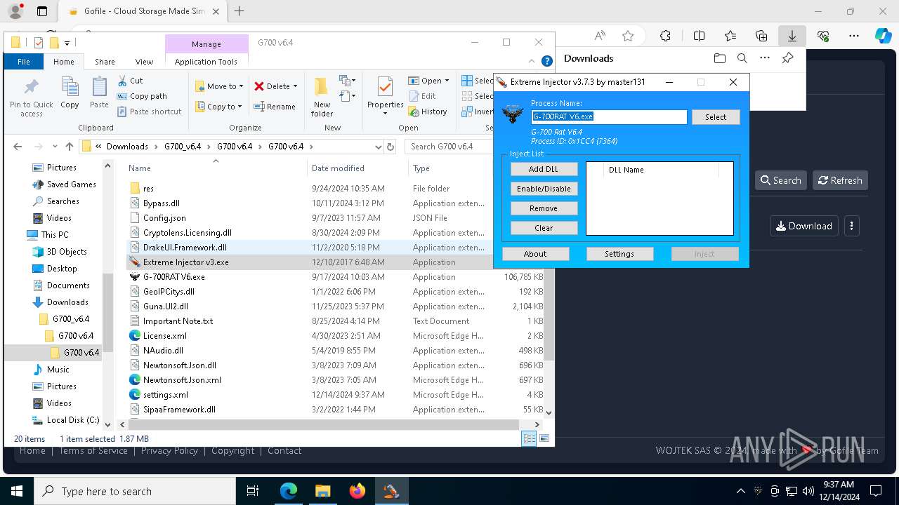The image size is (899, 505).
Task: Click the Downloads breadcrumb in the address bar
Action: point(127,147)
